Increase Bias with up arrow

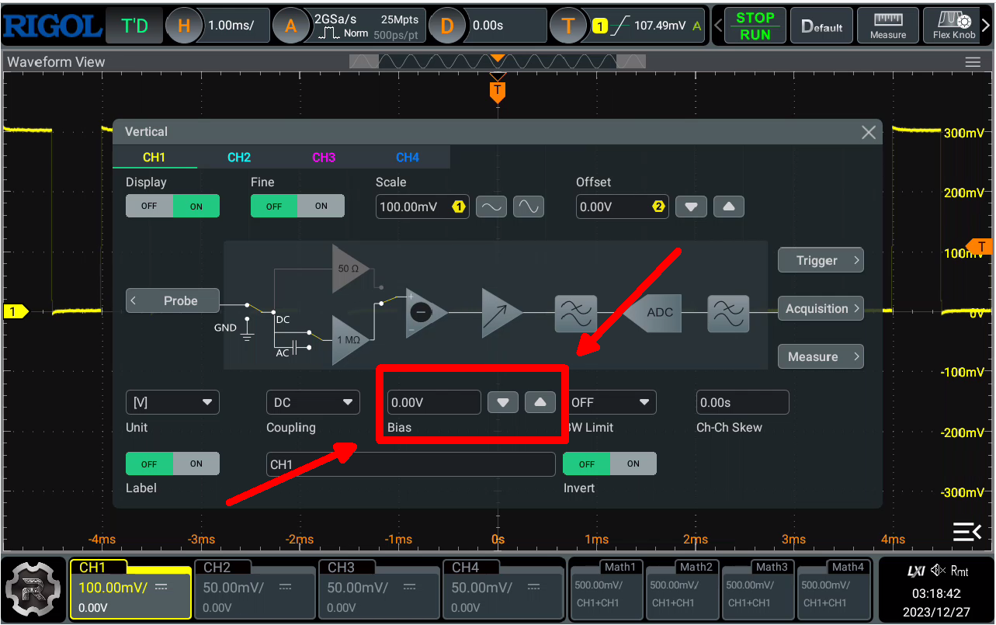pyautogui.click(x=540, y=402)
